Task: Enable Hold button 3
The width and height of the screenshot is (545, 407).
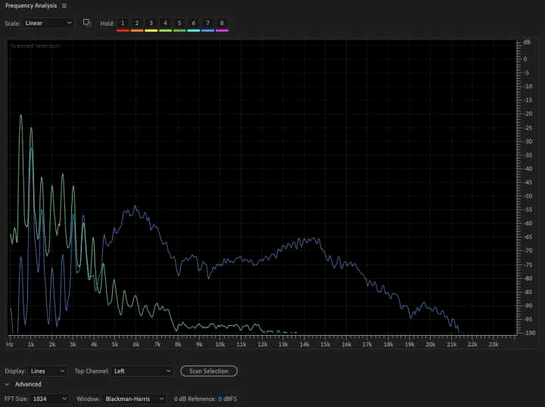Action: 151,23
